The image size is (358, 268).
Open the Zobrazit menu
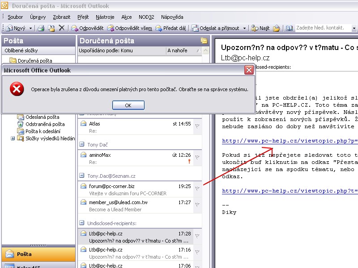pyautogui.click(x=62, y=17)
